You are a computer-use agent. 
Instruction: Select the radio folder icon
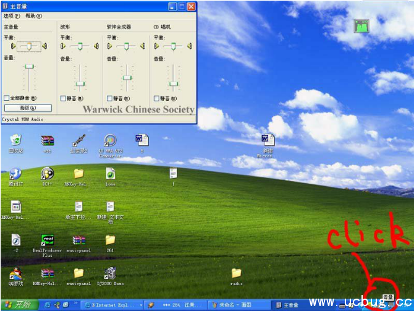[236, 276]
